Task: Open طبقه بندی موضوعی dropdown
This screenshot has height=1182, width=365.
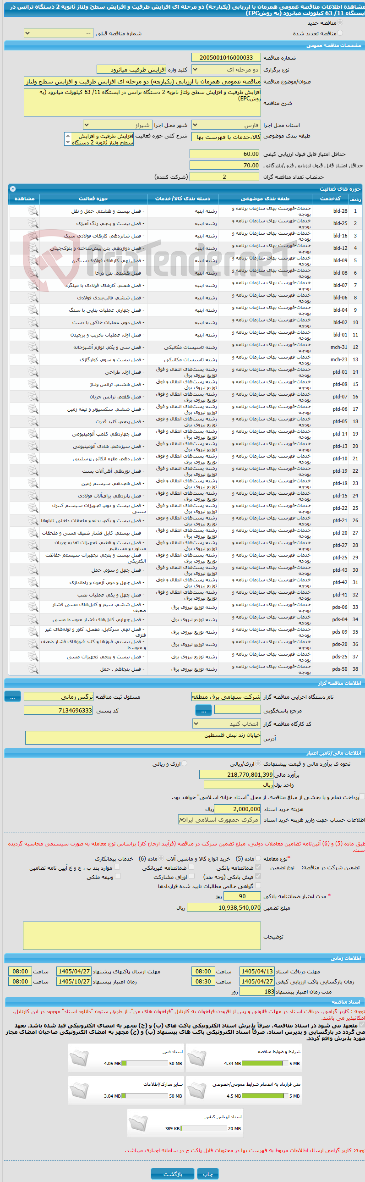Action: [x=226, y=137]
